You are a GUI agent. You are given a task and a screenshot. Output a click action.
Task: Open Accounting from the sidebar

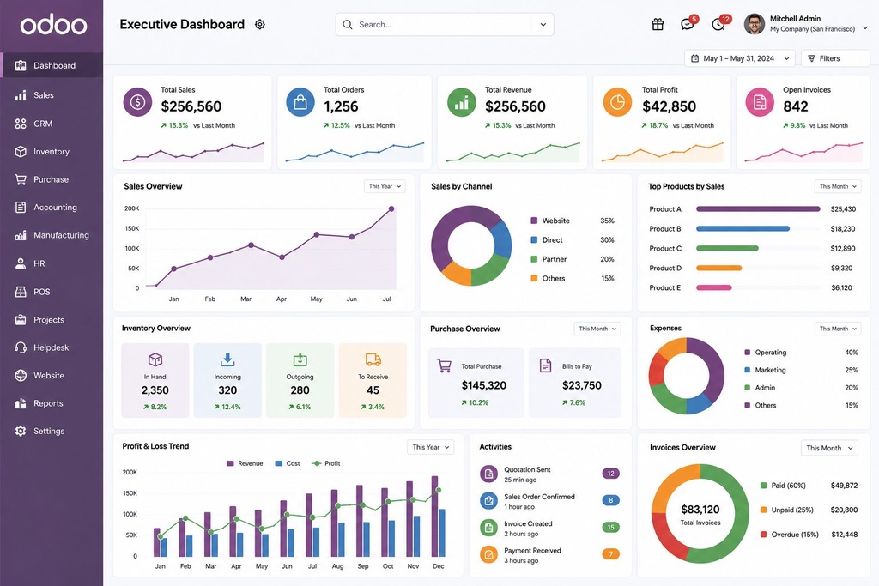52,208
